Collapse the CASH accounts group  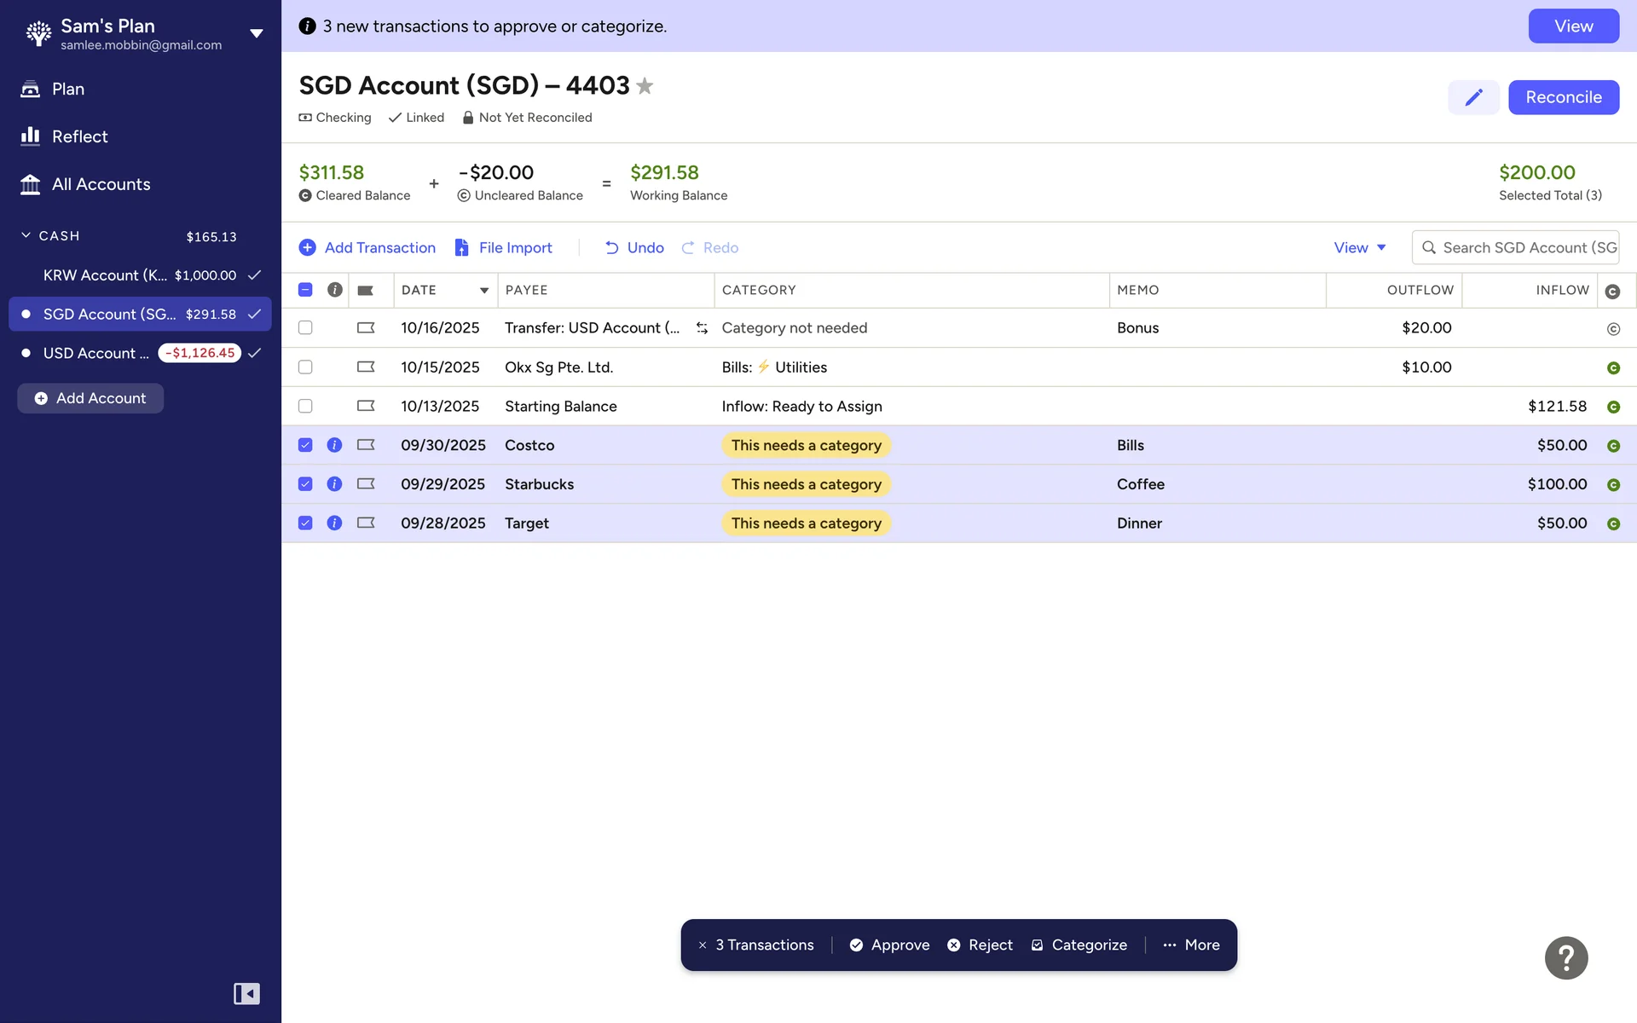tap(26, 235)
